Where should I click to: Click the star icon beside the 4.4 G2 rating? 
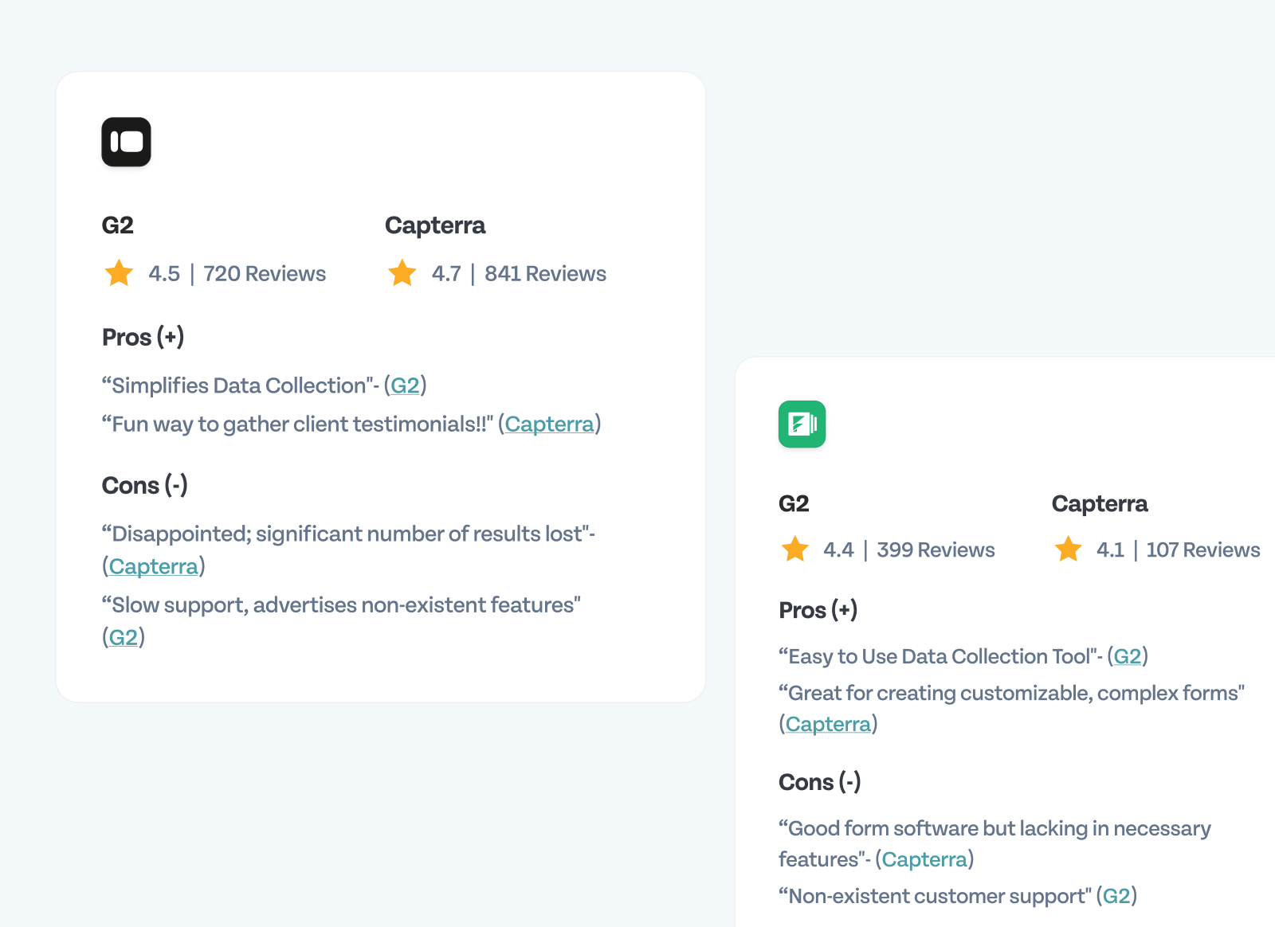pos(794,550)
